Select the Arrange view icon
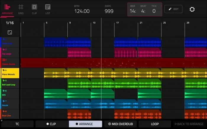The image size is (207, 129). point(7,9)
